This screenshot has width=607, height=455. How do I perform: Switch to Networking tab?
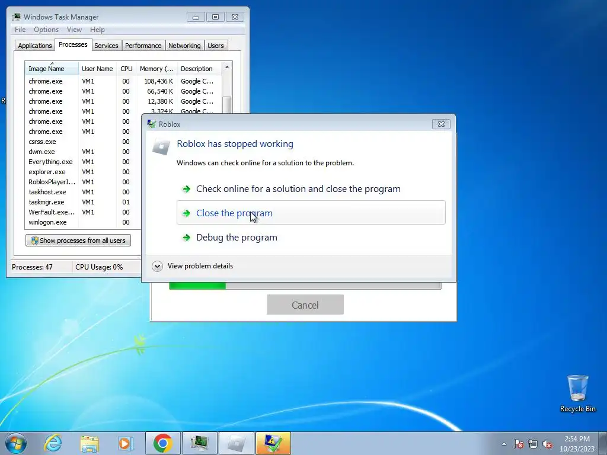pos(184,46)
